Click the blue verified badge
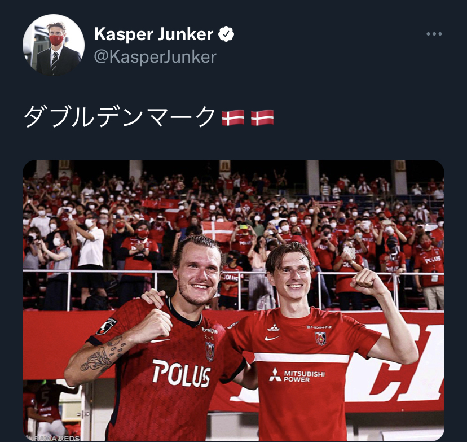This screenshot has width=467, height=442. 226,34
